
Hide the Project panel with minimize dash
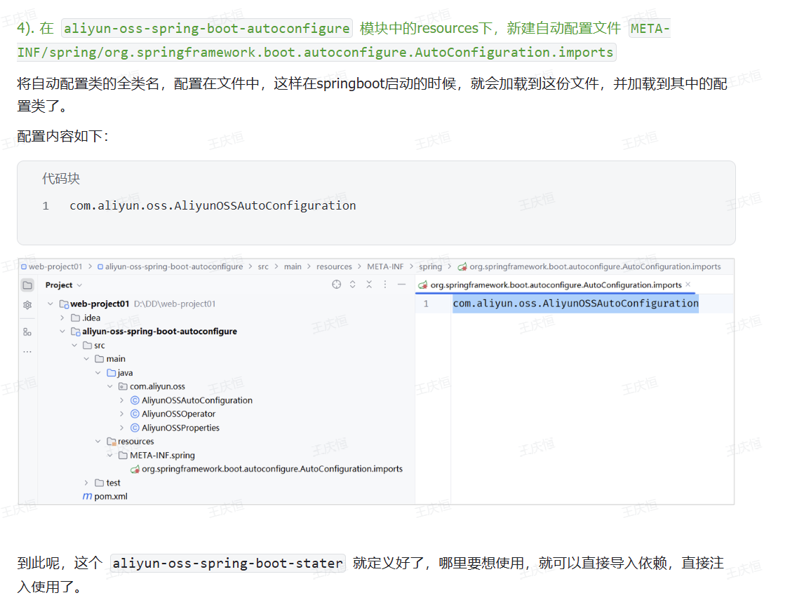[401, 285]
